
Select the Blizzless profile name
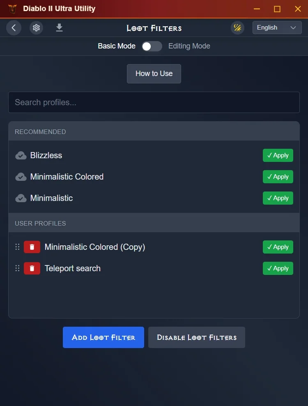46,155
